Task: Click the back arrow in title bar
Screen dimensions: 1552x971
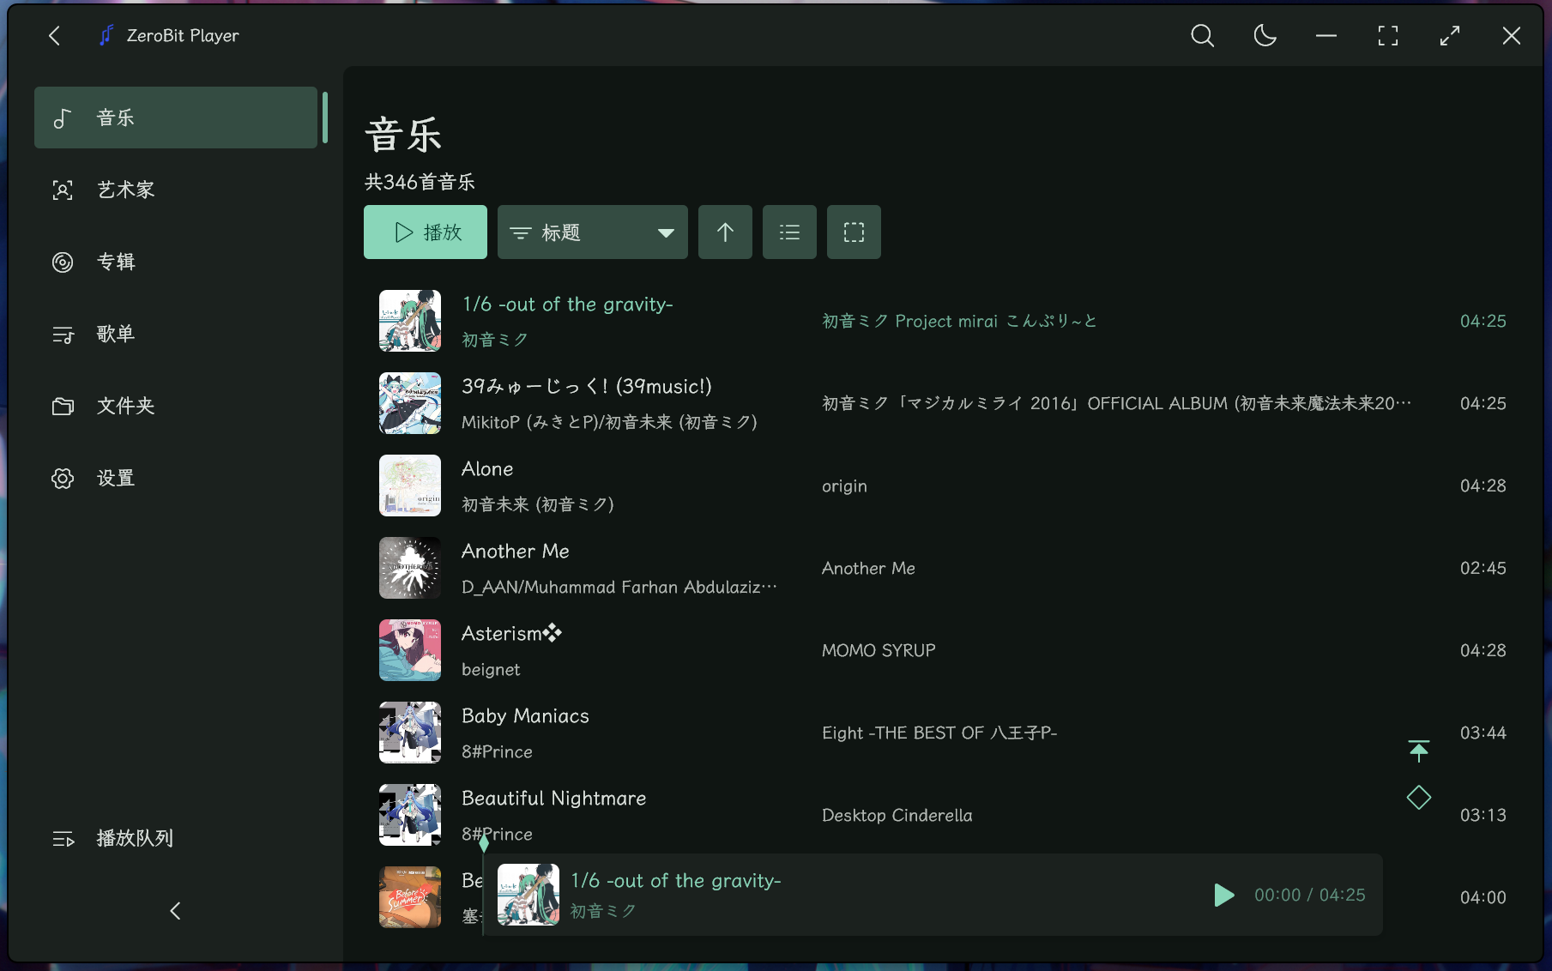Action: pos(55,35)
